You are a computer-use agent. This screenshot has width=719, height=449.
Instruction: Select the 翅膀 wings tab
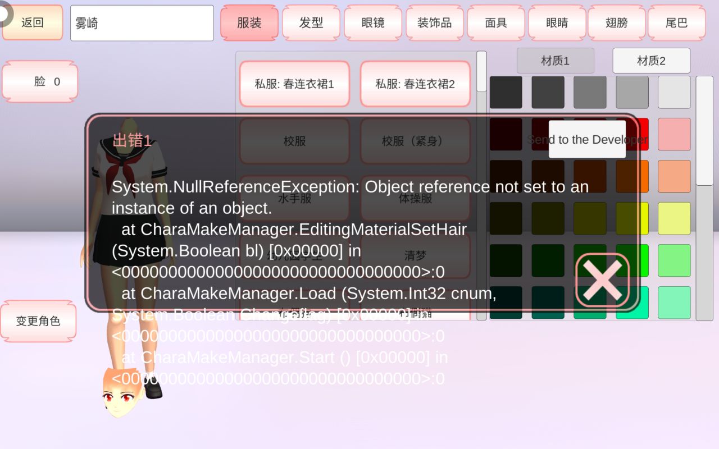pyautogui.click(x=617, y=23)
